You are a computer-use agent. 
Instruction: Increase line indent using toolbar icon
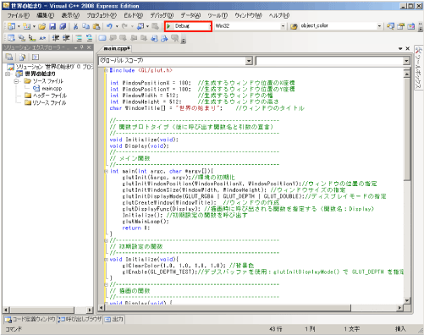[x=66, y=38]
